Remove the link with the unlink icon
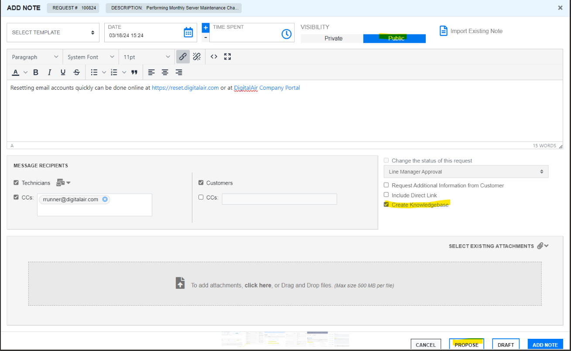Viewport: 571px width, 351px height. (197, 56)
